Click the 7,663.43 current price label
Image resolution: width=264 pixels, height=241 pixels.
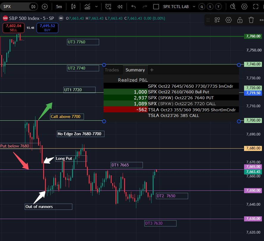253,172
